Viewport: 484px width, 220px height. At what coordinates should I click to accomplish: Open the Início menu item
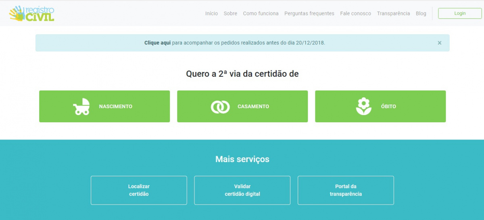coord(211,13)
